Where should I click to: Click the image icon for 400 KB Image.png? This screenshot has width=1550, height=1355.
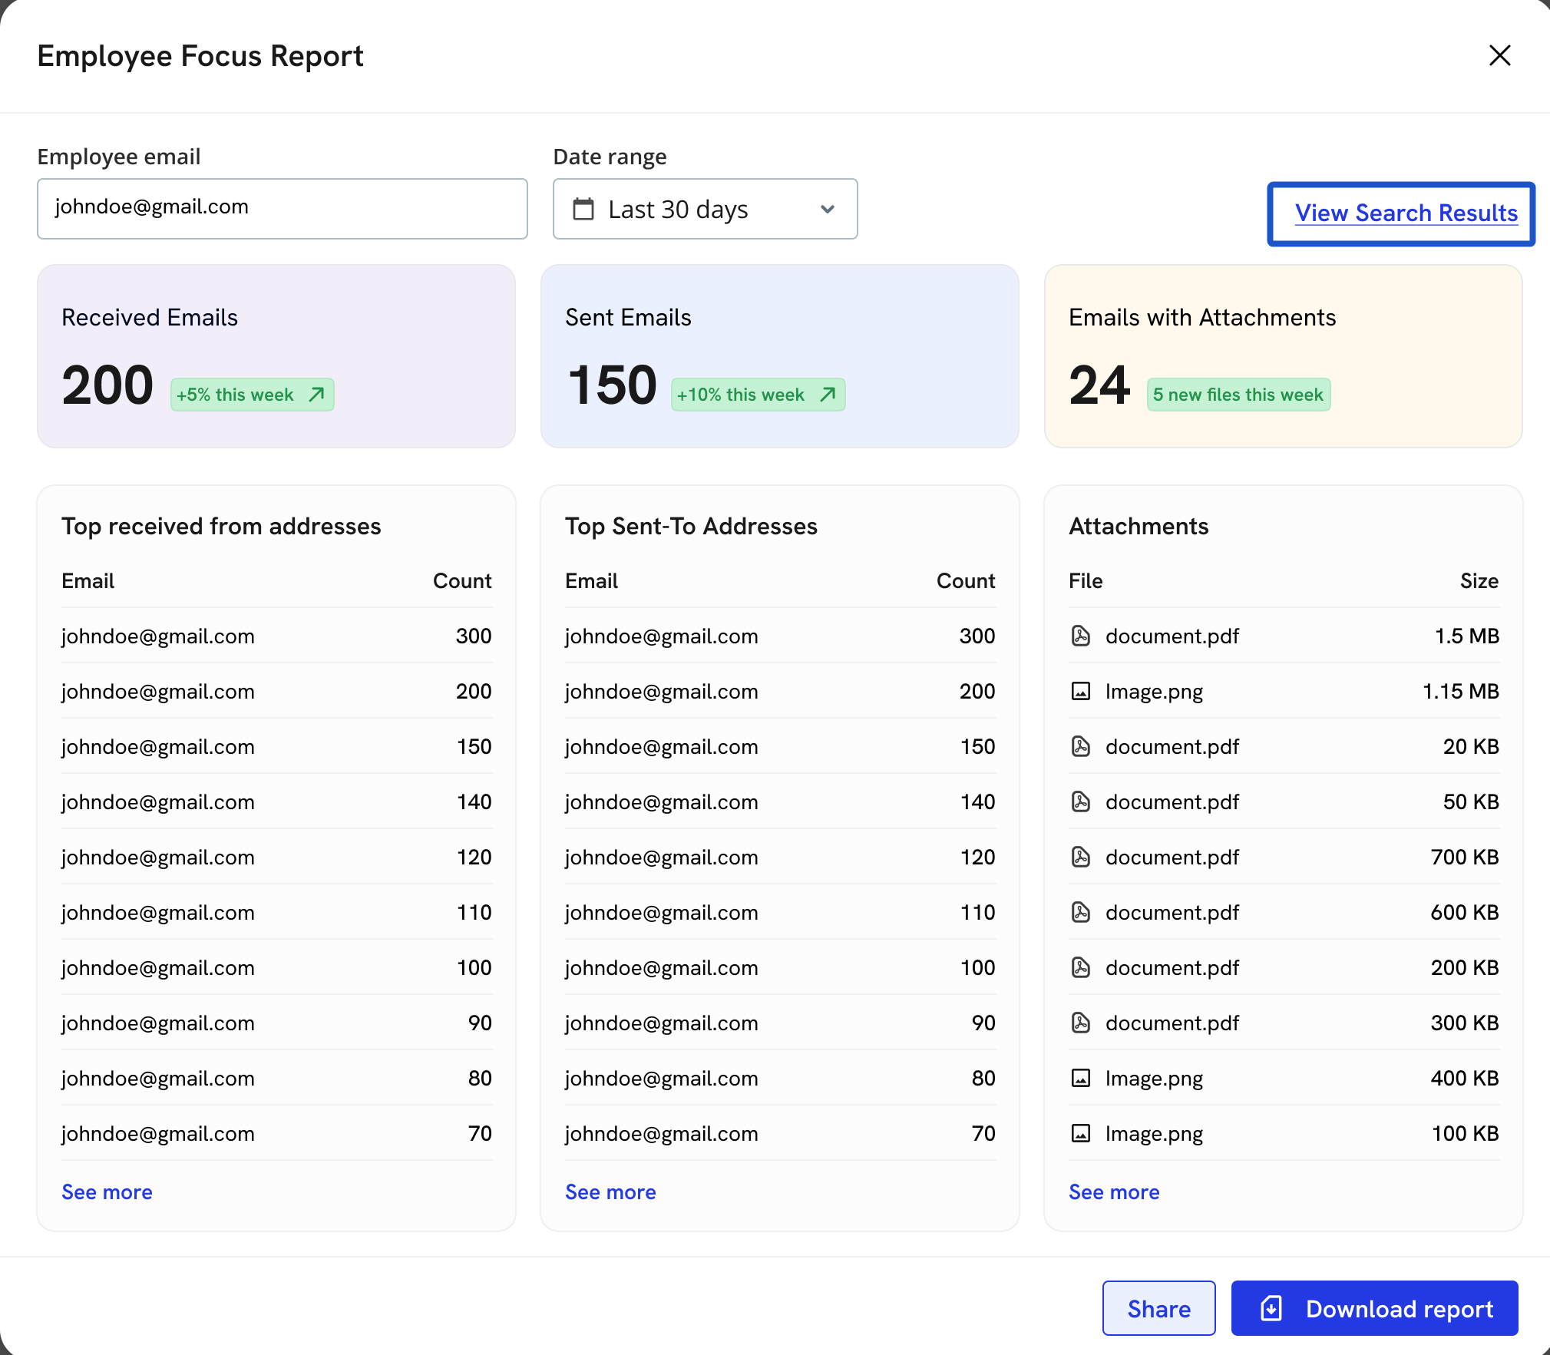click(x=1080, y=1078)
